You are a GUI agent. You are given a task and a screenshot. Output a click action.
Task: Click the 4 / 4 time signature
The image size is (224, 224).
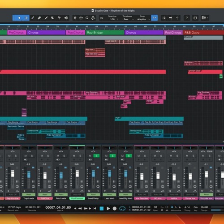point(187,207)
